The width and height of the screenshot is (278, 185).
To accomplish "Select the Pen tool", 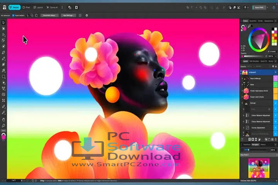I will [x=3, y=52].
